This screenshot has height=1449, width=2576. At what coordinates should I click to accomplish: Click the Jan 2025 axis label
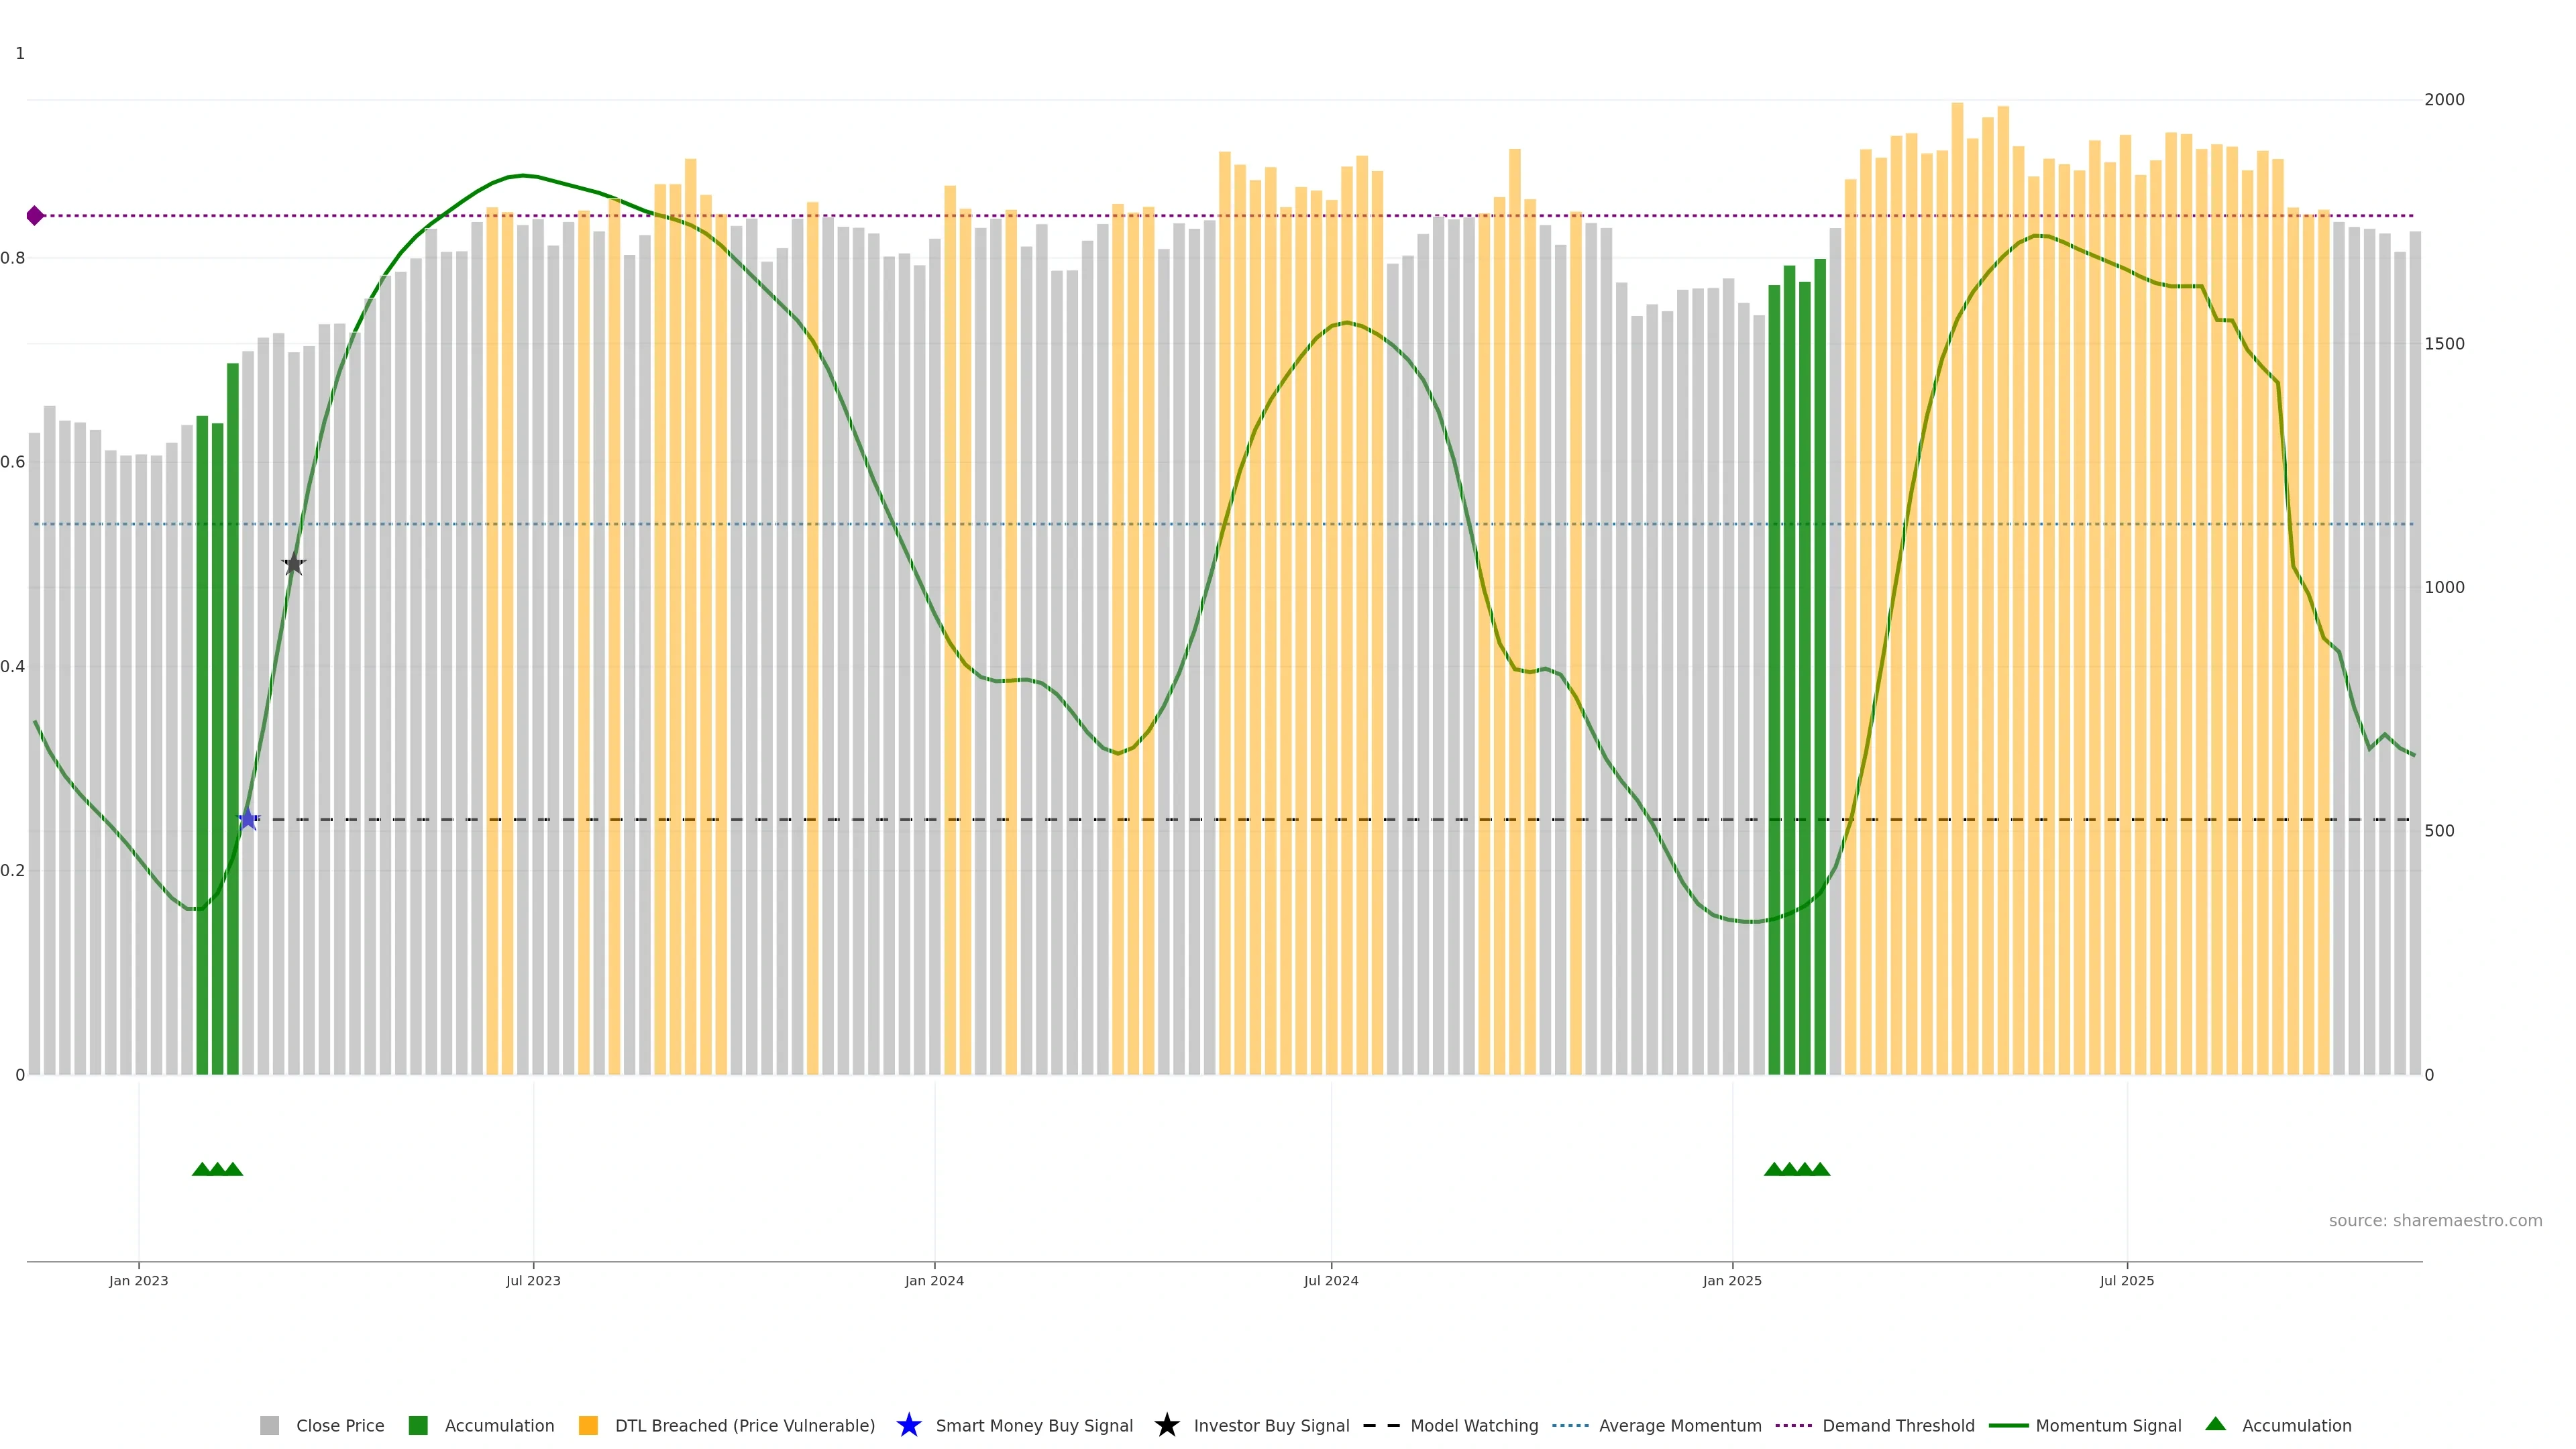tap(1732, 1281)
